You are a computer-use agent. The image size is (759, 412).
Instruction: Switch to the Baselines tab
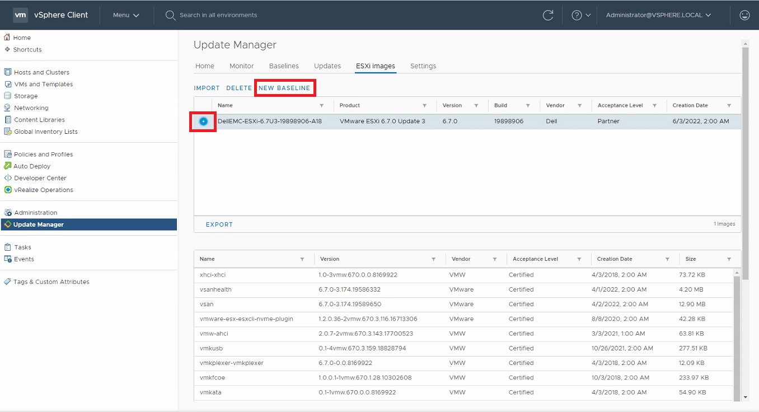(284, 66)
